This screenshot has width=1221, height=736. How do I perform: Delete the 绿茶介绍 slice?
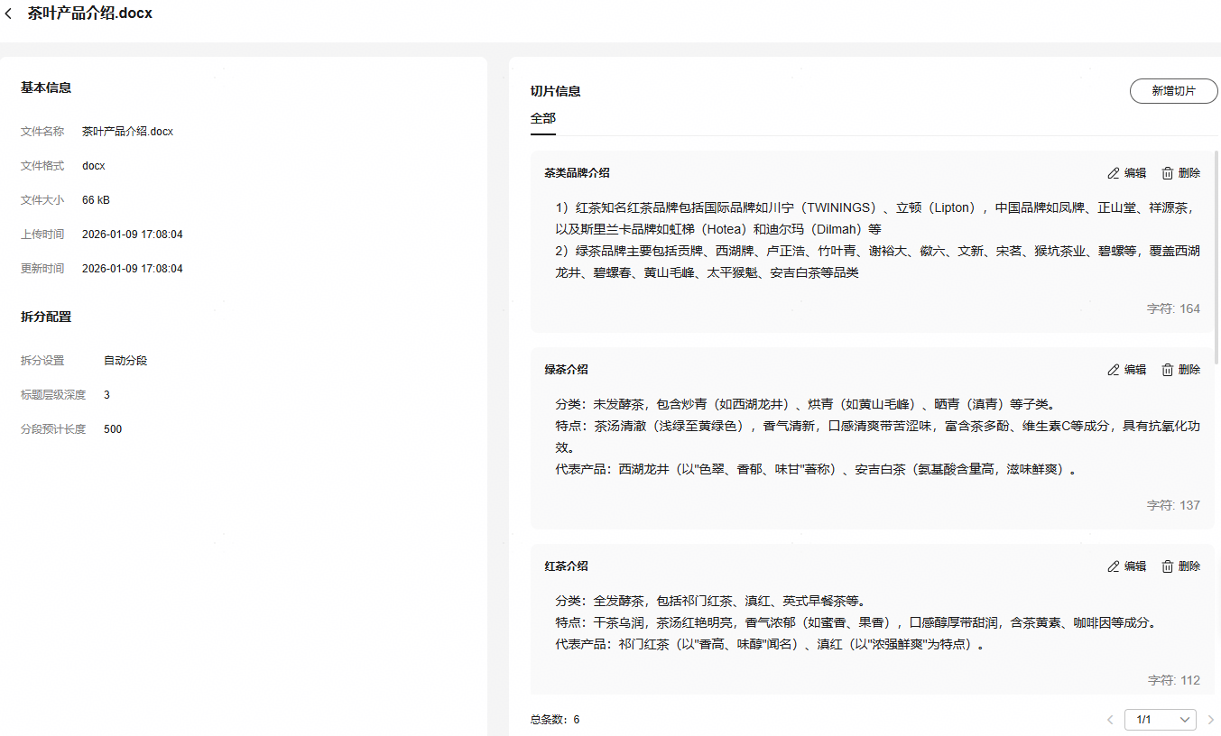coord(1180,370)
